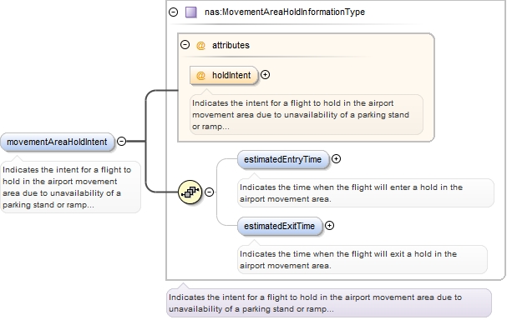Click the purple type annotation at bottom
The height and width of the screenshot is (320, 507).
point(329,302)
